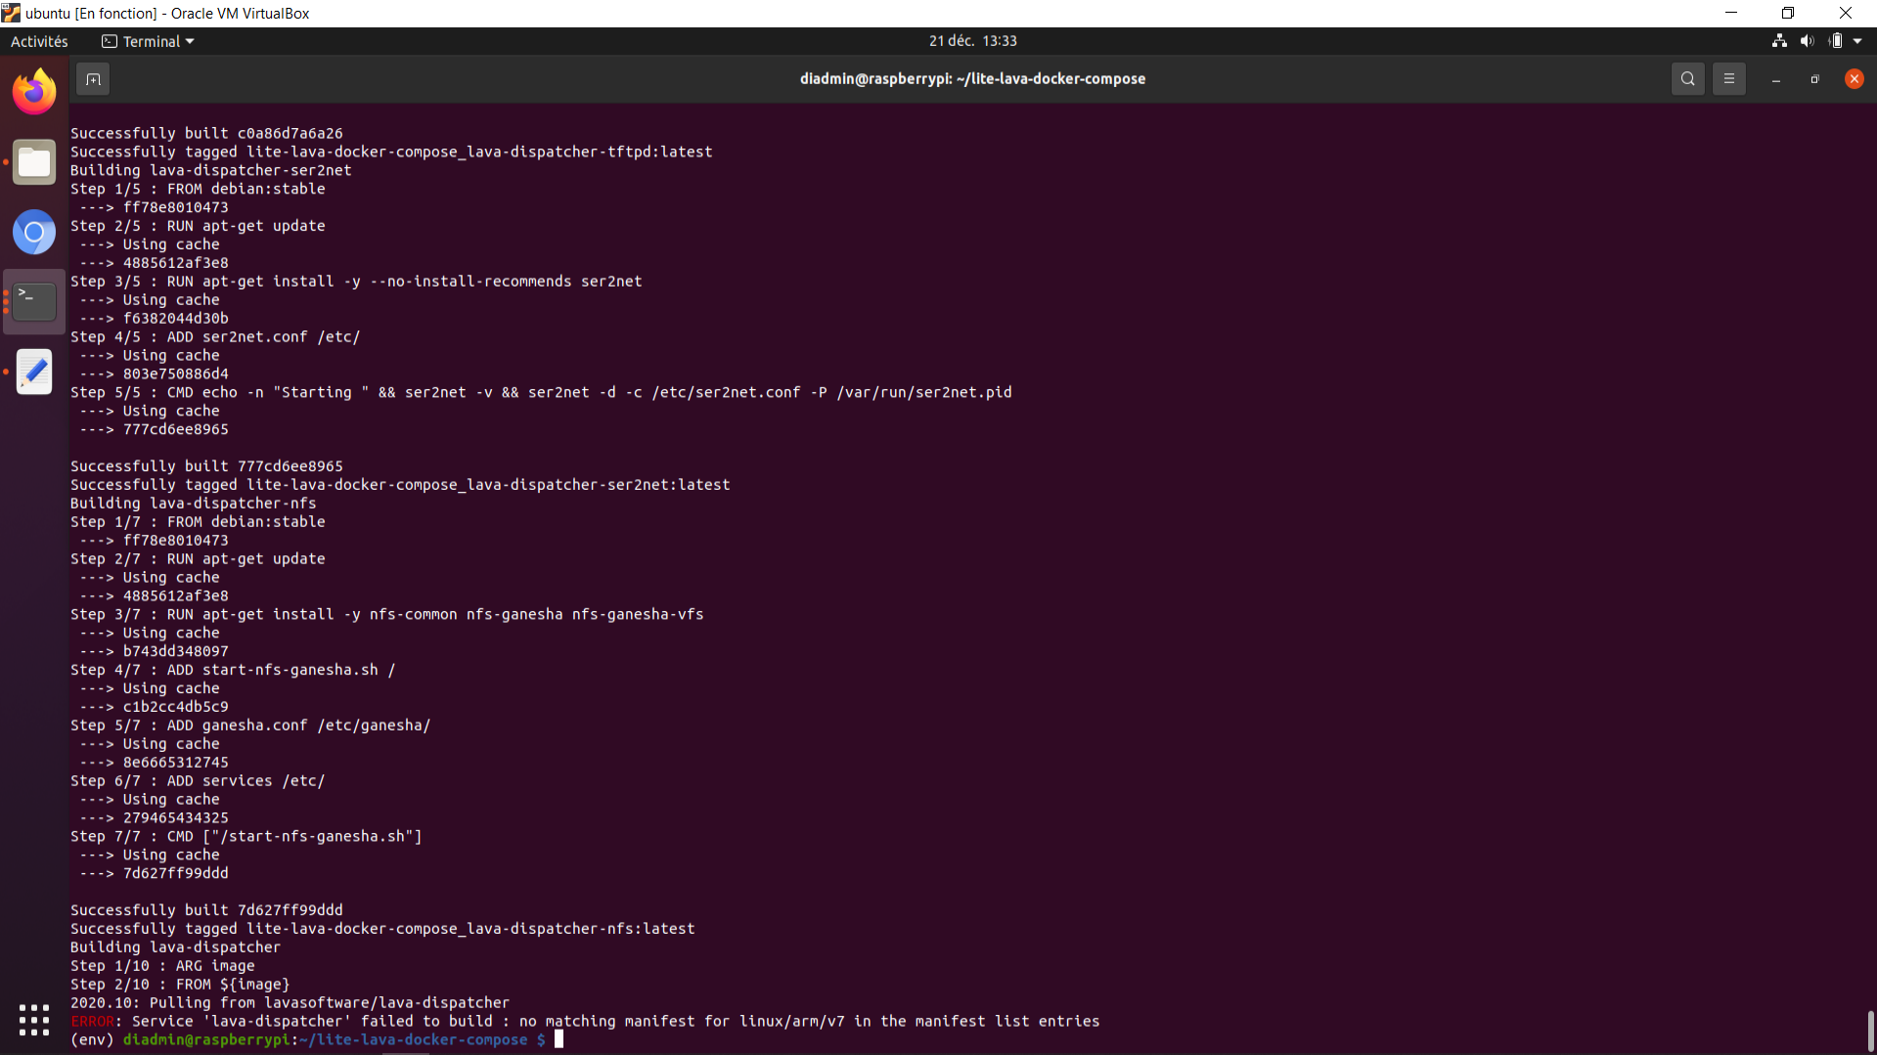Click tagged lava-dispatcher-tftpd:latest line
Image resolution: width=1877 pixels, height=1055 pixels.
pos(391,152)
